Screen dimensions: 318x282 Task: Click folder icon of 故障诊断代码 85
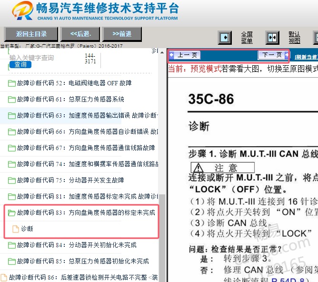[x=12, y=262]
